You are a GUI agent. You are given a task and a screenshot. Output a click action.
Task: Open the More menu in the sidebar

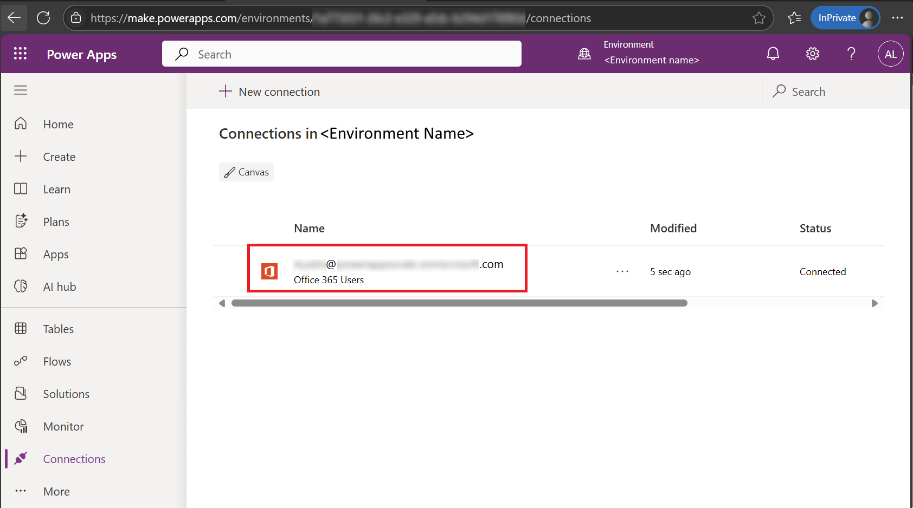pyautogui.click(x=56, y=491)
